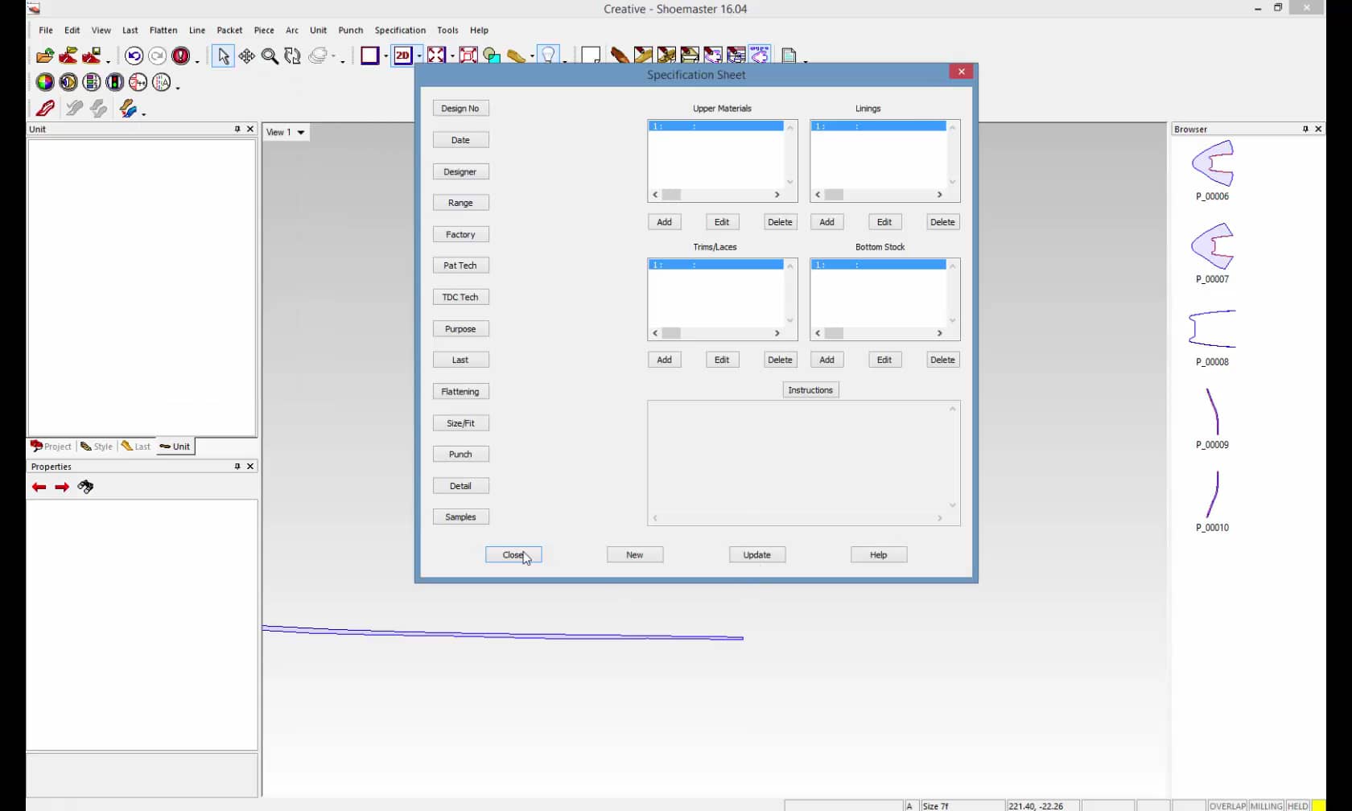Click the yellow shoe last icon

tap(516, 56)
